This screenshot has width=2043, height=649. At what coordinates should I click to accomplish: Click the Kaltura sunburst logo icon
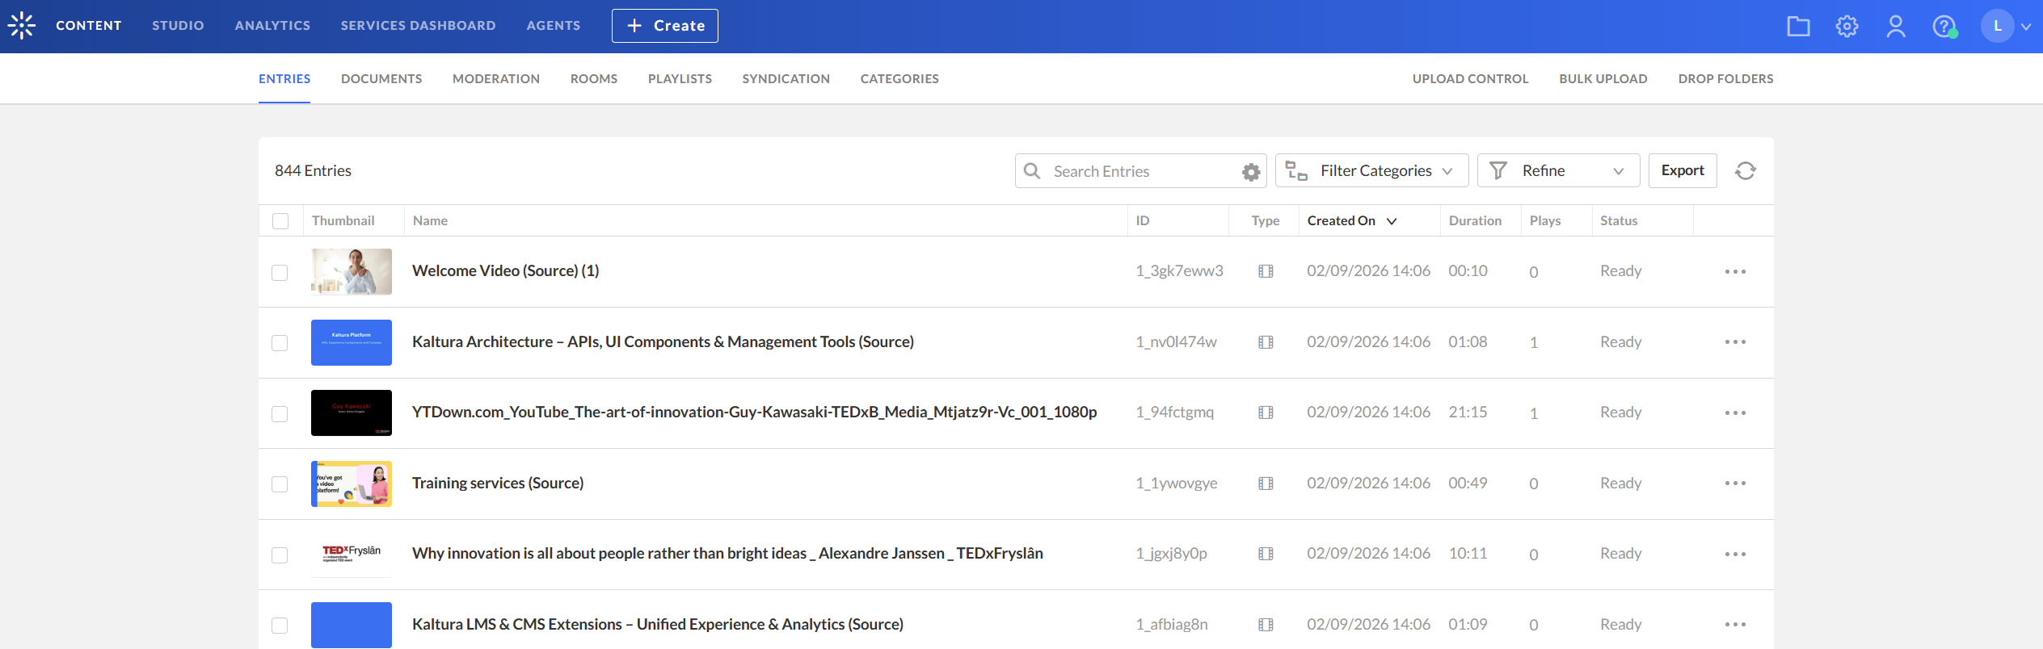[x=22, y=26]
